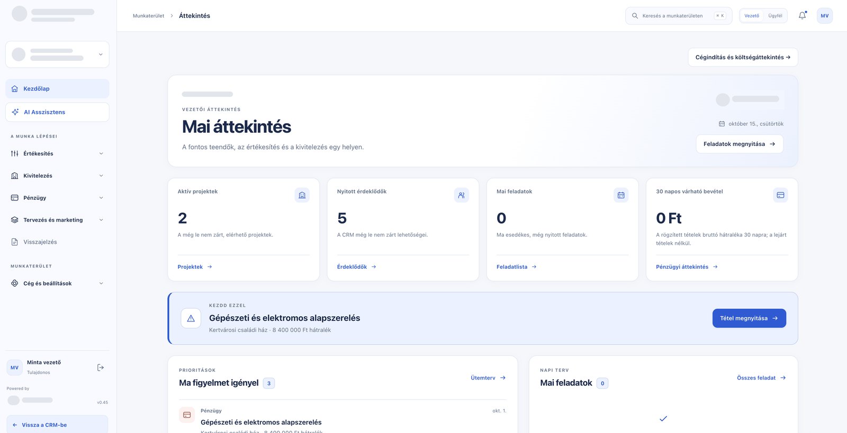Click Feladatok megnyitása button
The height and width of the screenshot is (433, 847).
pyautogui.click(x=740, y=144)
